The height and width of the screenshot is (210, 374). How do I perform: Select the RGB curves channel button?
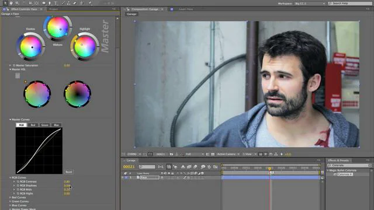21,125
